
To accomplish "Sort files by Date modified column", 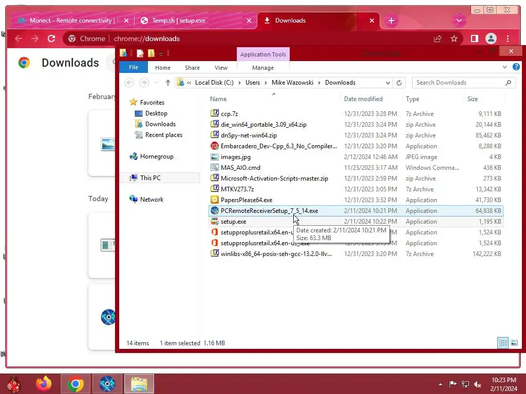I will 363,99.
